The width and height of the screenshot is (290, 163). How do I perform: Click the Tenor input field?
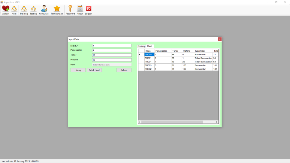[112, 55]
